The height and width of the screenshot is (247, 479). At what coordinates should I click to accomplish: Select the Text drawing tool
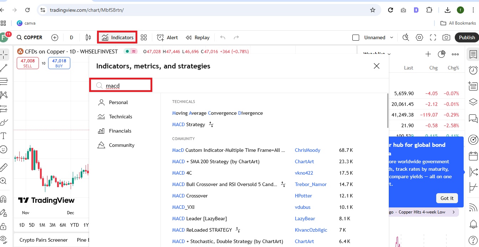coord(4,136)
